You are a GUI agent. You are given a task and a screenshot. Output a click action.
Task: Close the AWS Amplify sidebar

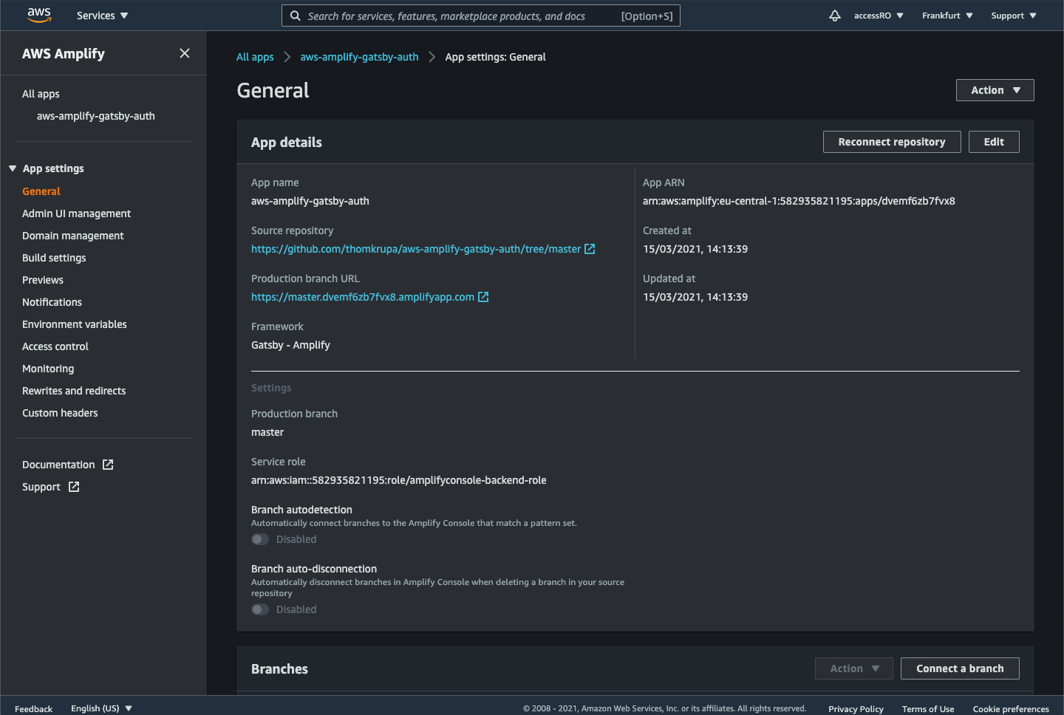[x=185, y=53]
